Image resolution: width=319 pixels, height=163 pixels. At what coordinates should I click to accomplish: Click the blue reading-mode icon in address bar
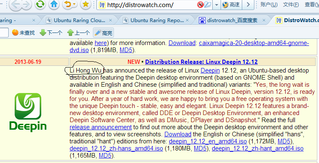[x=208, y=5]
